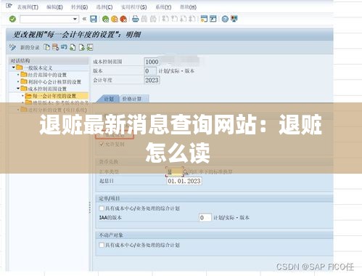Viewport: 362px width, 276px height.
Task: Click the Create New Session icon
Action: coord(204,19)
